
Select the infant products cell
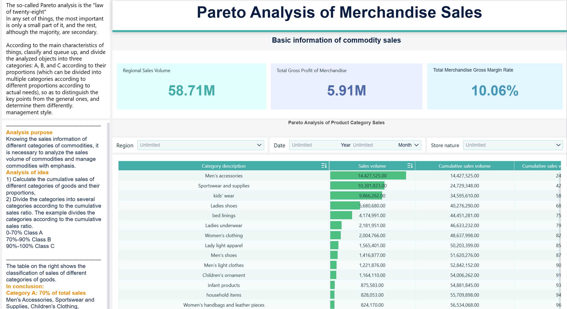(x=224, y=285)
